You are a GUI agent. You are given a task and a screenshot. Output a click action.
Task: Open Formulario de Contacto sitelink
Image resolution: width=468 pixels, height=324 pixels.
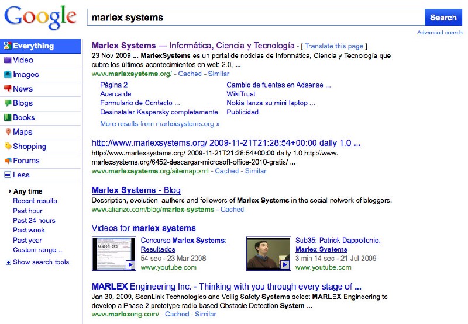coord(140,103)
